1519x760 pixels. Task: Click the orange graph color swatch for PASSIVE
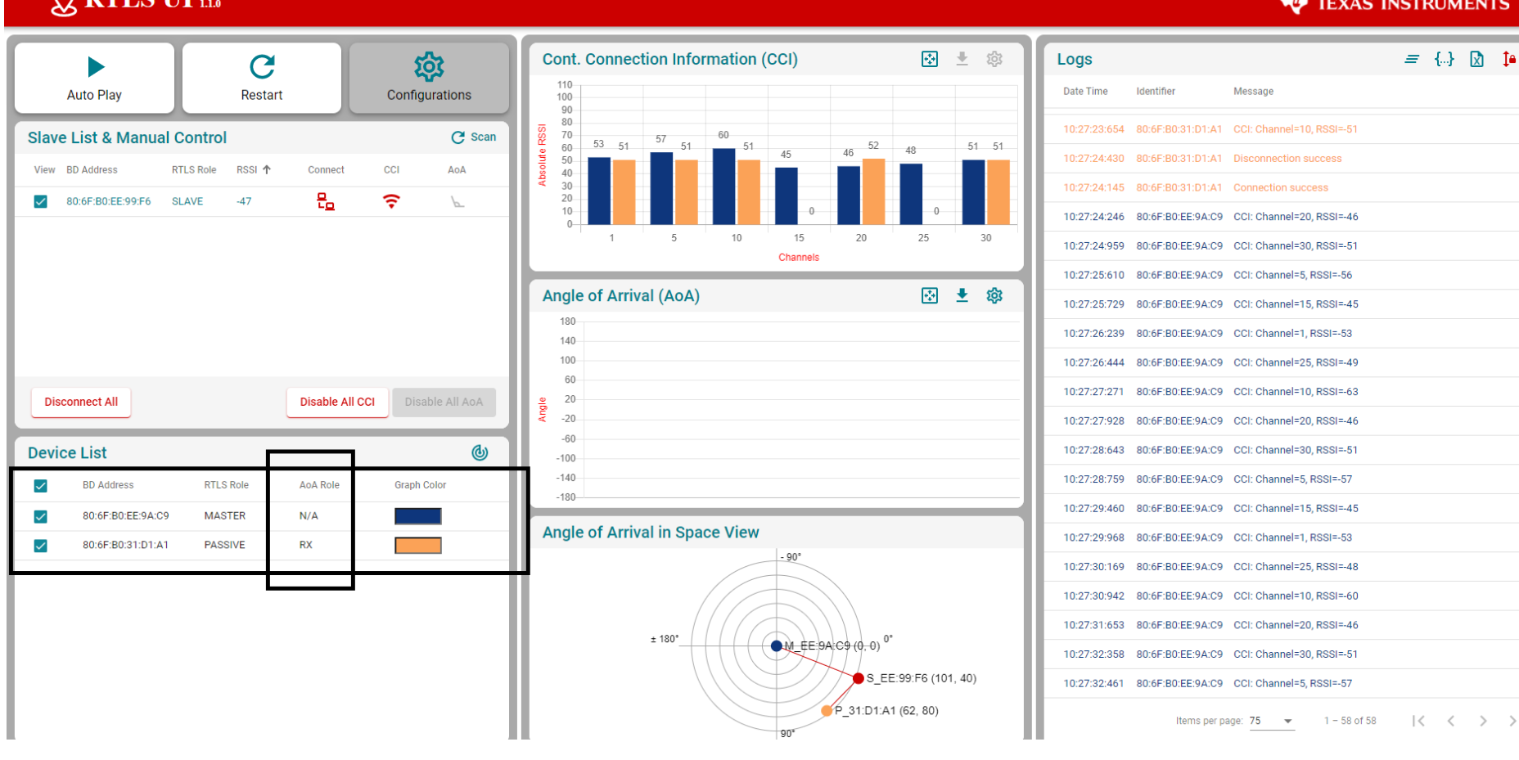pyautogui.click(x=418, y=546)
